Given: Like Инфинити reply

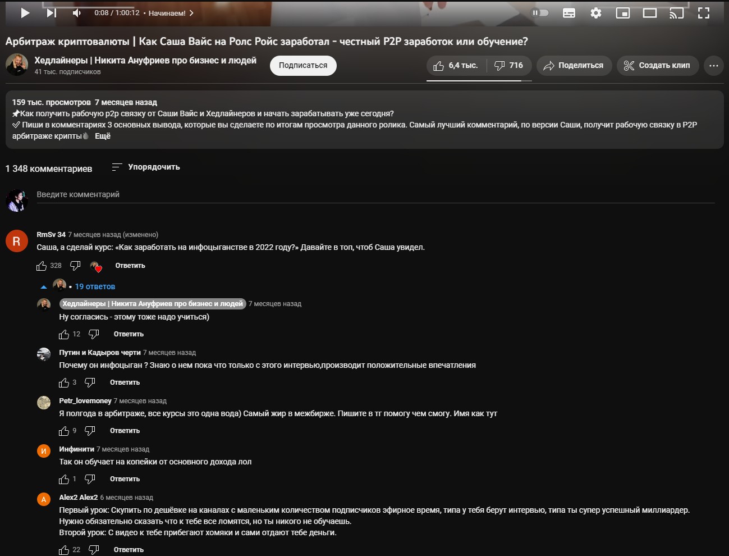Looking at the screenshot, I should pyautogui.click(x=64, y=479).
